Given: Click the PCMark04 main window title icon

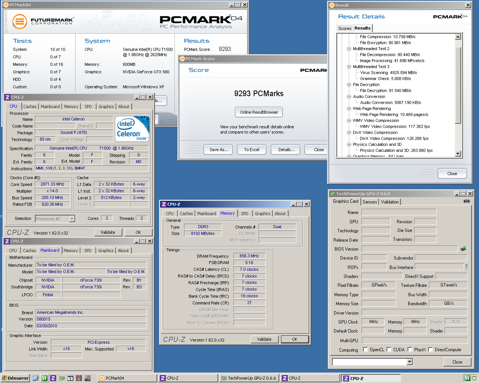Looking at the screenshot, I should pos(6,5).
